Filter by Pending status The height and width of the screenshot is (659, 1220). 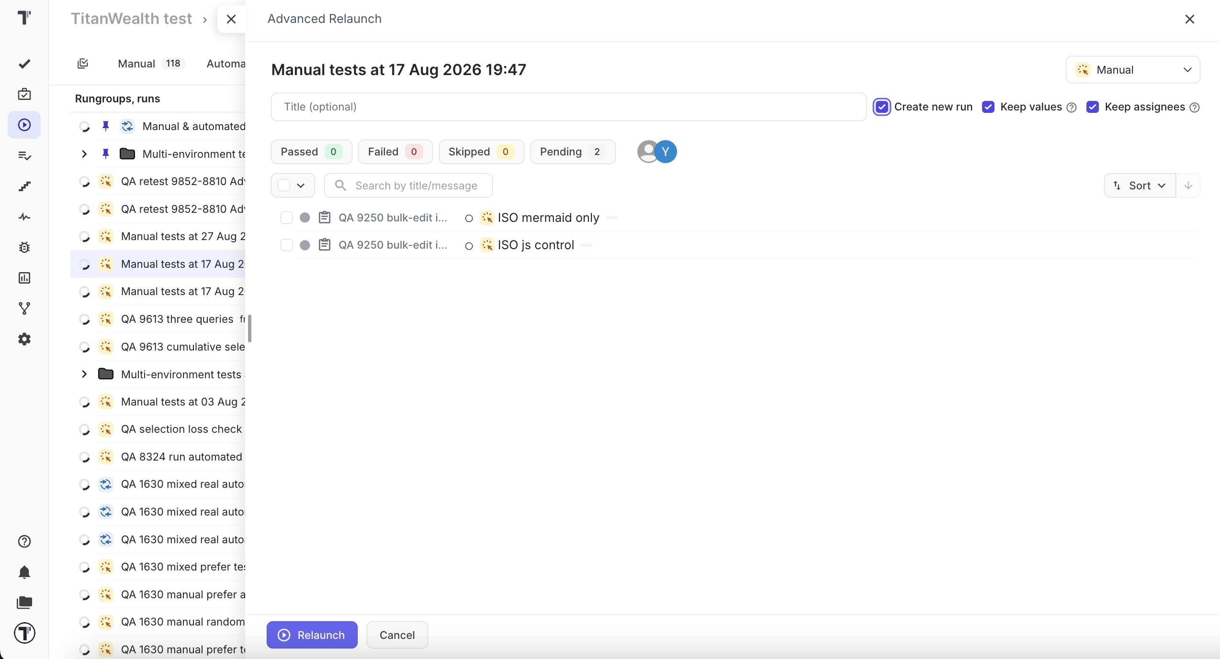(x=573, y=152)
